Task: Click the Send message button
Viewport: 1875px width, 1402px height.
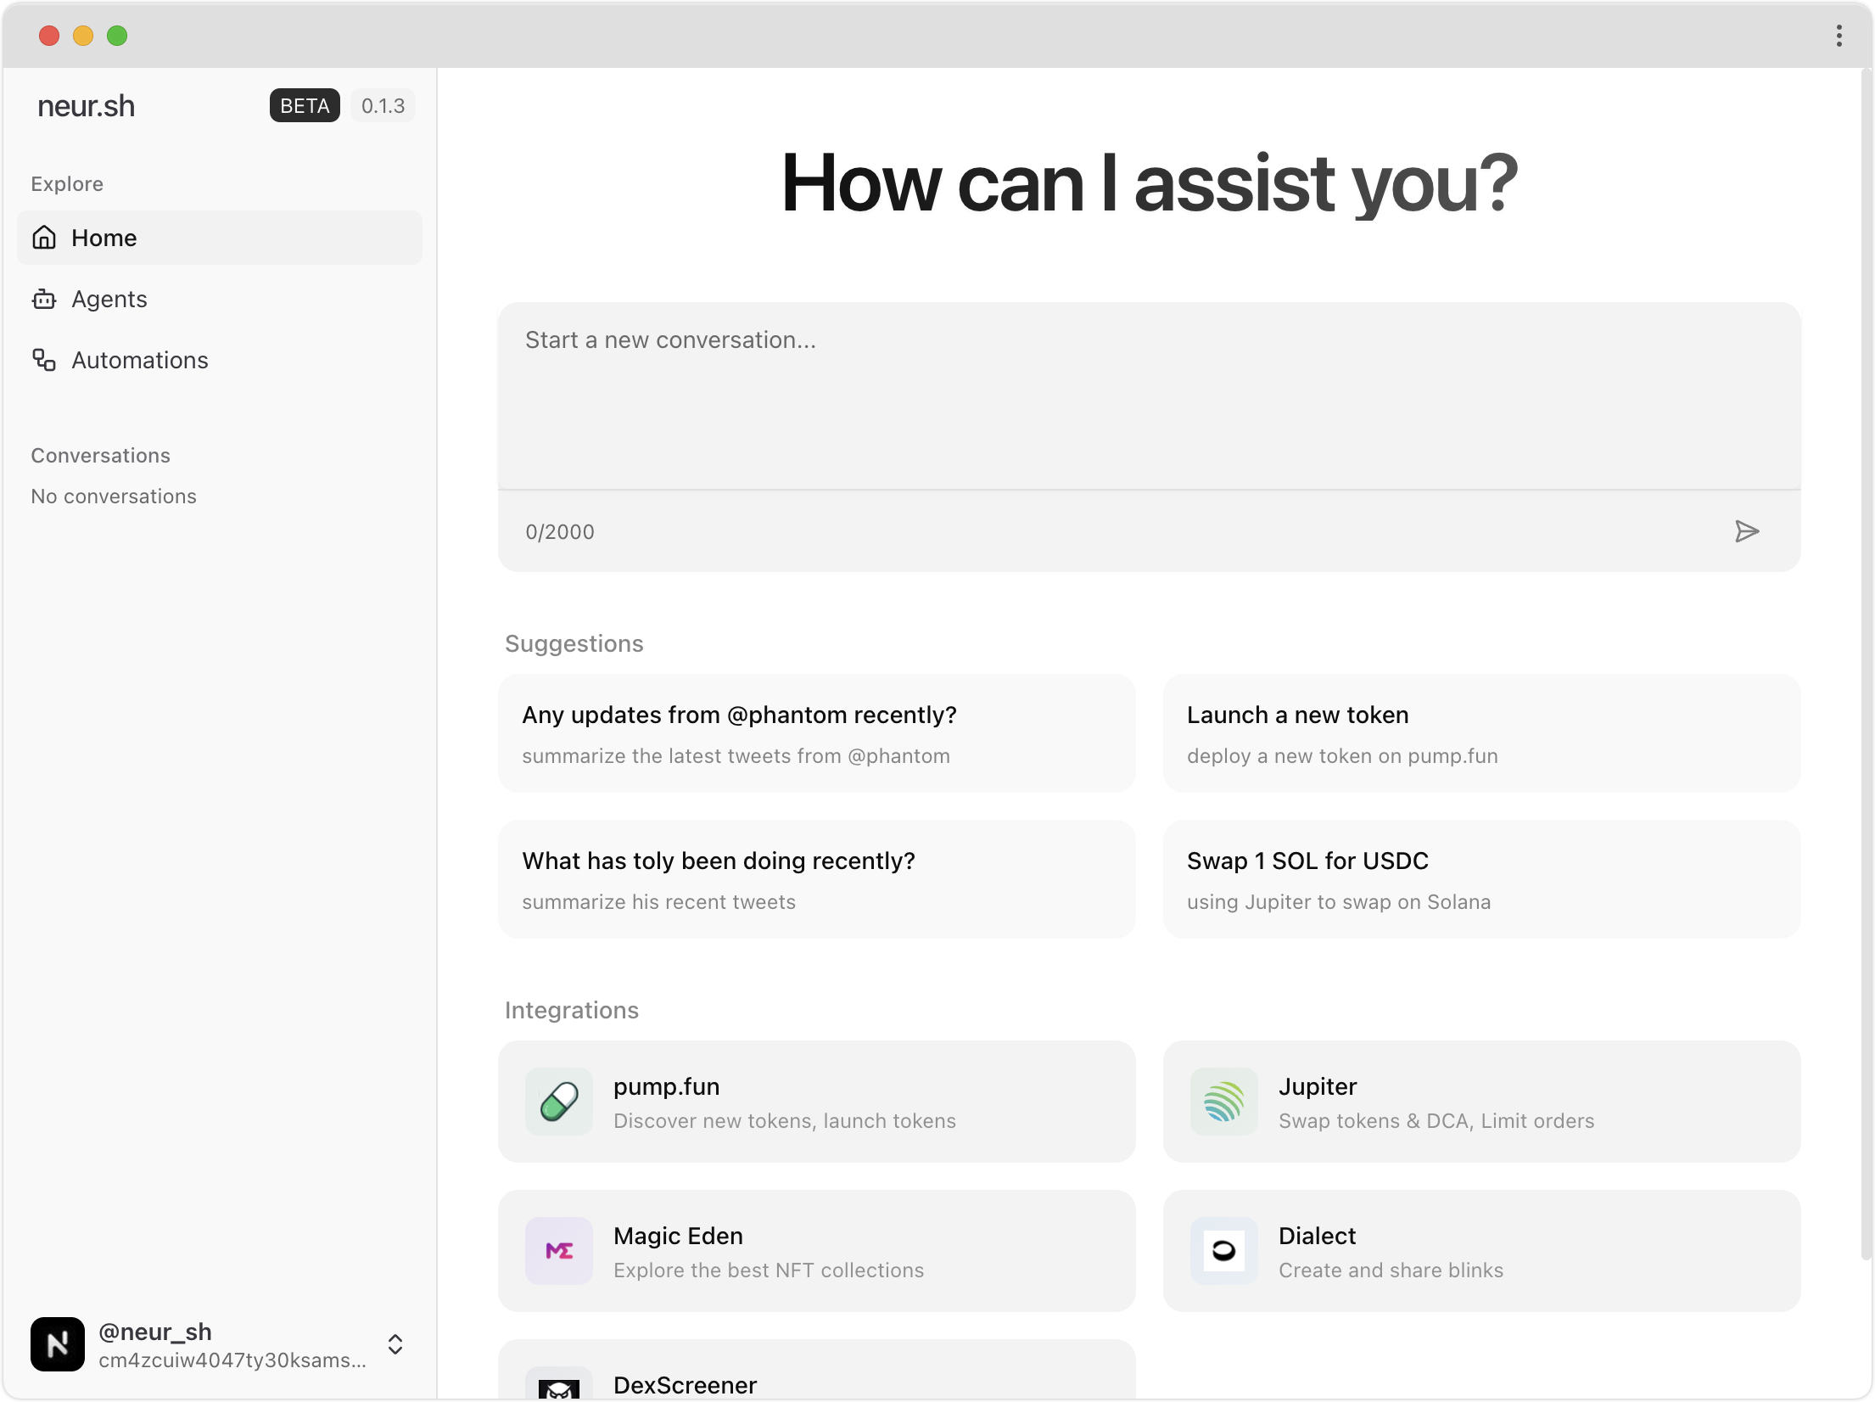Action: pos(1749,531)
